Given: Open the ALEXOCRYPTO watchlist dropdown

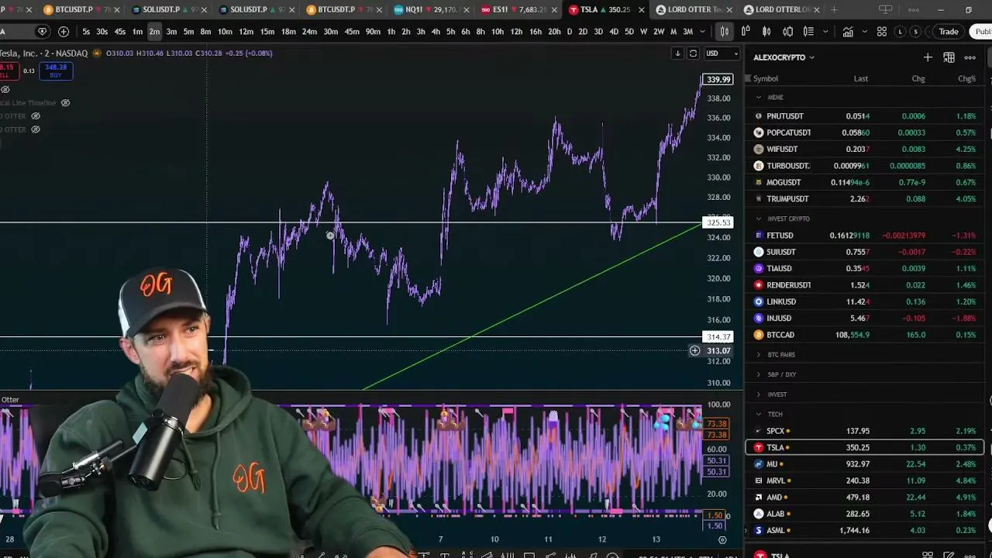Looking at the screenshot, I should tap(784, 57).
